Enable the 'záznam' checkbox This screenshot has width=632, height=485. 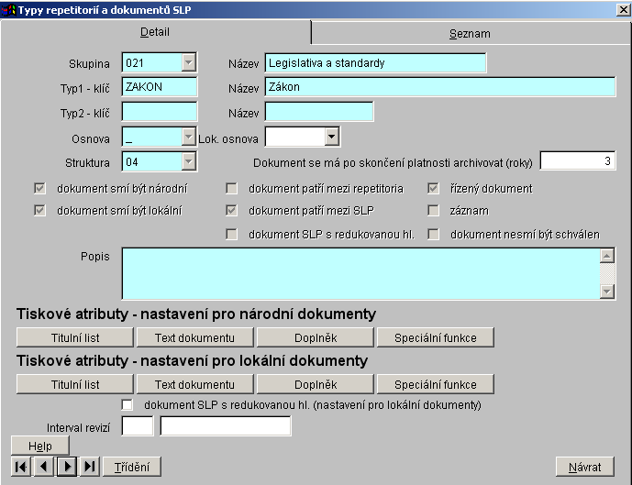[434, 211]
